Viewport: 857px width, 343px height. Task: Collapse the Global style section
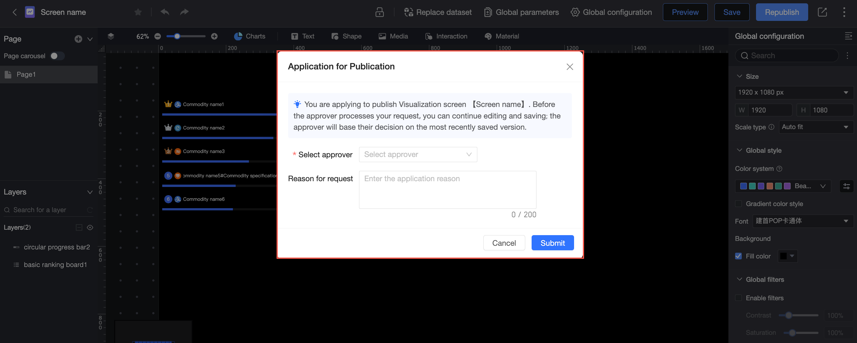739,150
